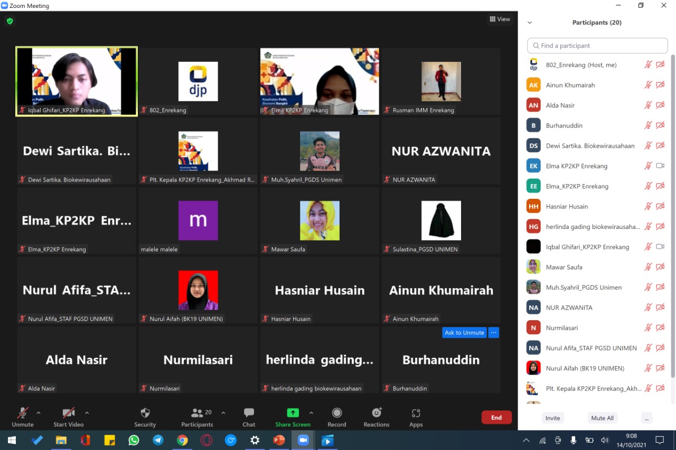Viewport: 676px width, 450px height.
Task: Open Telegram from the taskbar
Action: [158, 440]
